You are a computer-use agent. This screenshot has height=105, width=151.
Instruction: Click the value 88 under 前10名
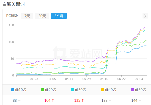pyautogui.click(x=15, y=100)
